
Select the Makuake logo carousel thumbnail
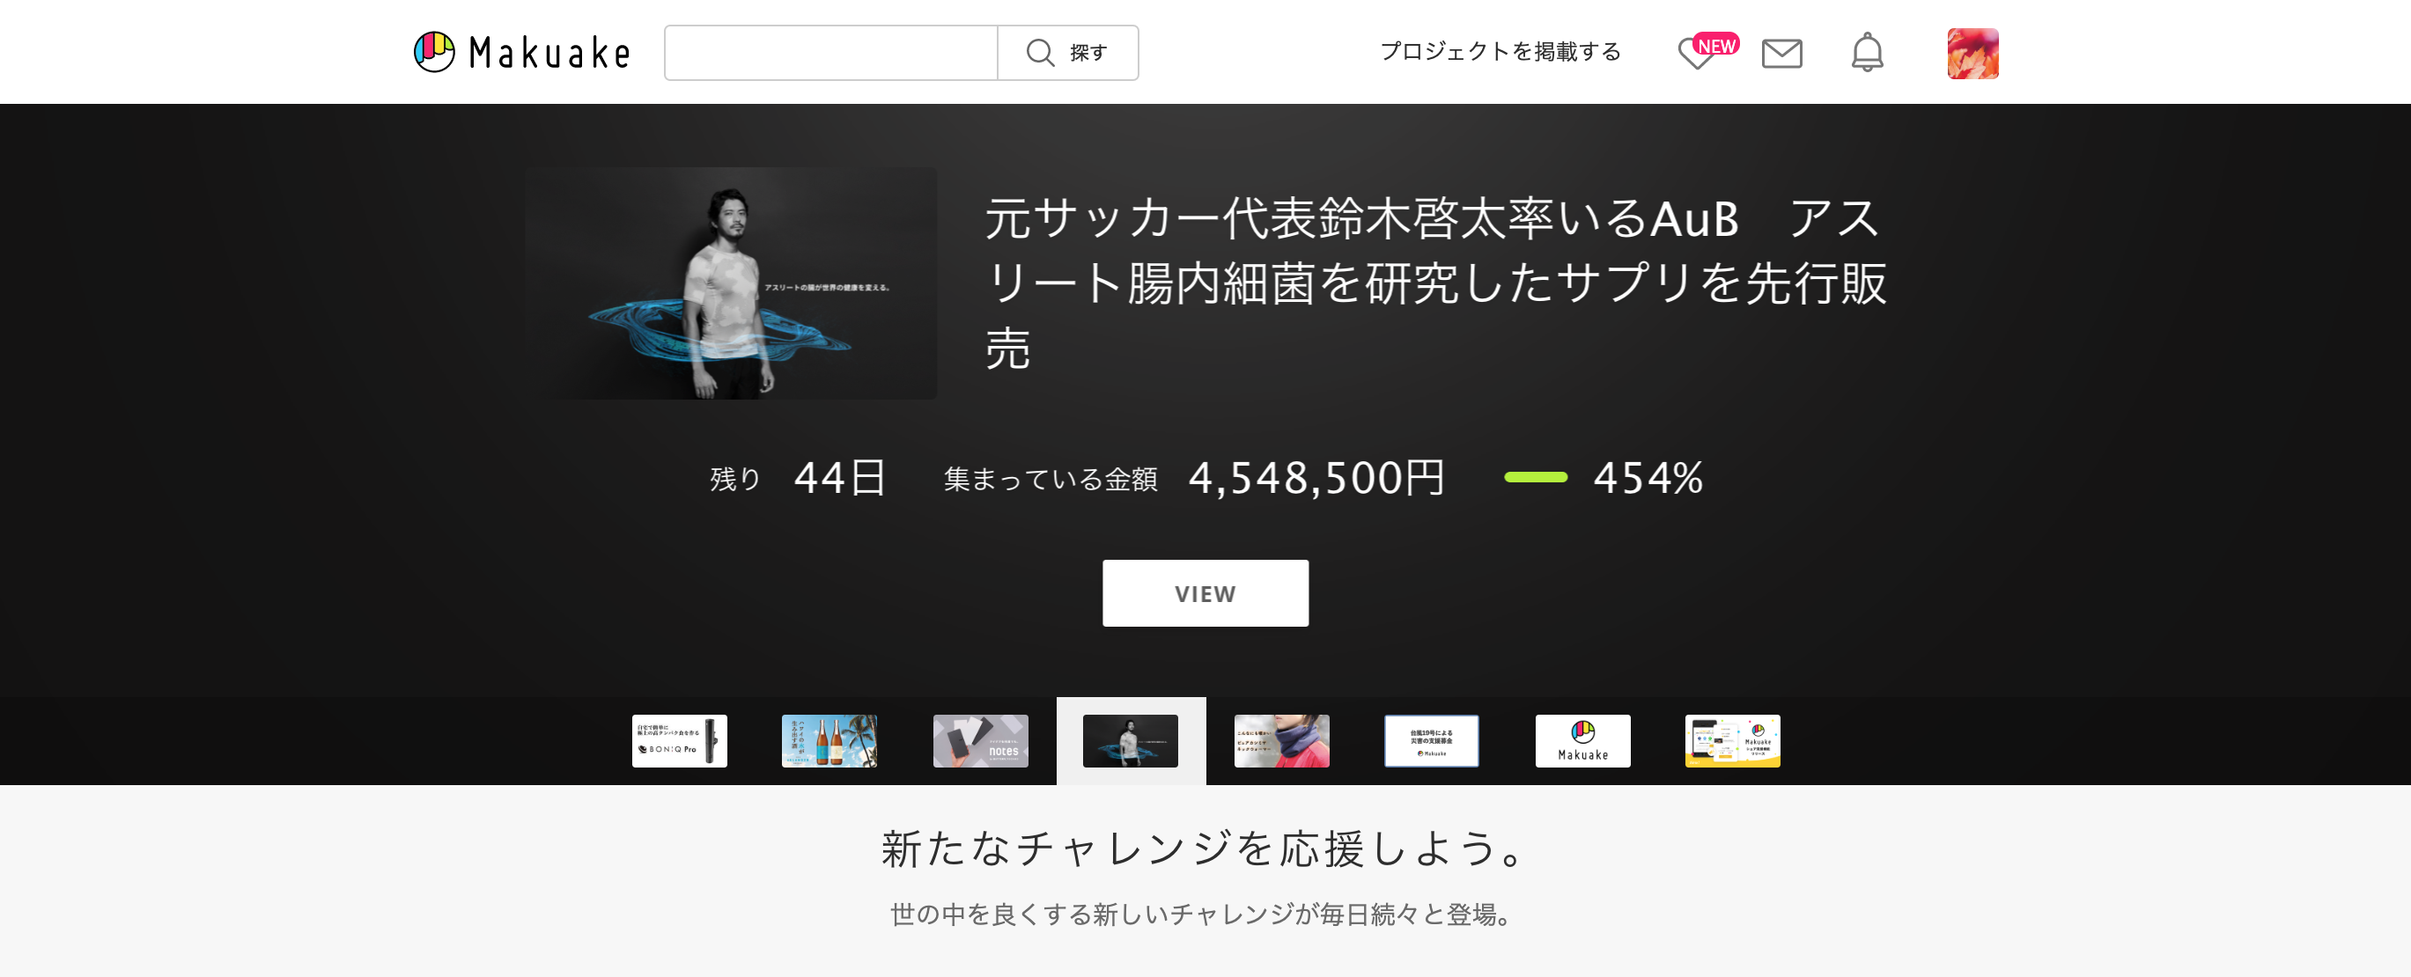pos(1582,741)
